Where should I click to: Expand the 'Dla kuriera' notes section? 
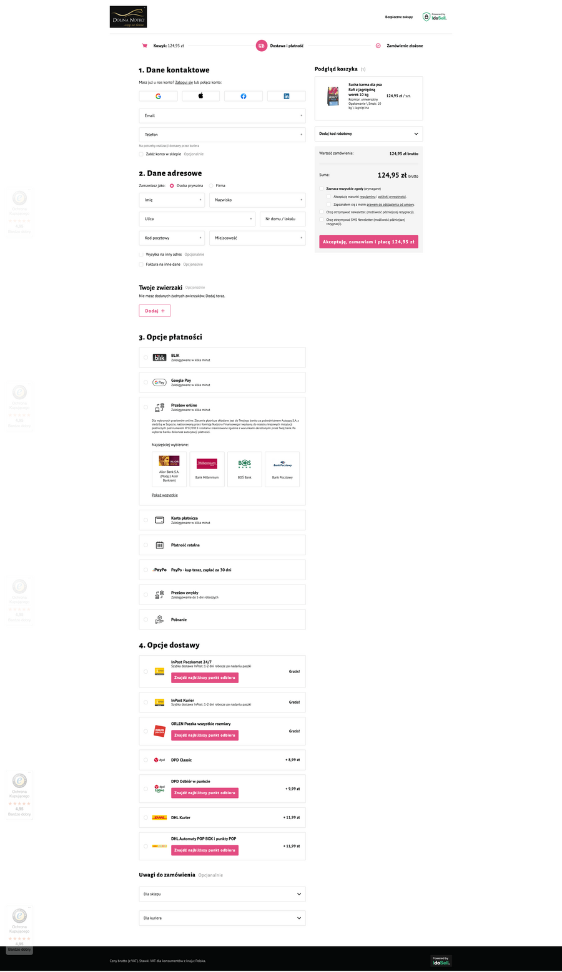coord(222,918)
